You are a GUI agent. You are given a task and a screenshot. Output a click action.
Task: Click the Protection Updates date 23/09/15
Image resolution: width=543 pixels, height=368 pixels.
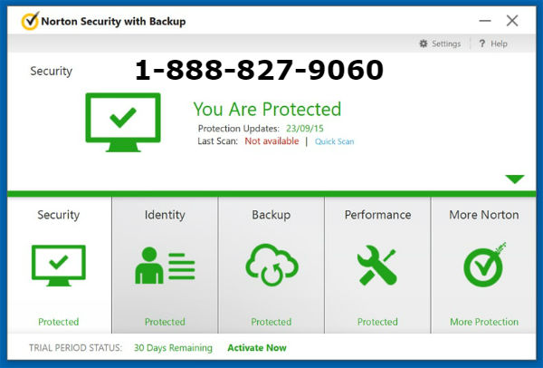click(x=305, y=129)
